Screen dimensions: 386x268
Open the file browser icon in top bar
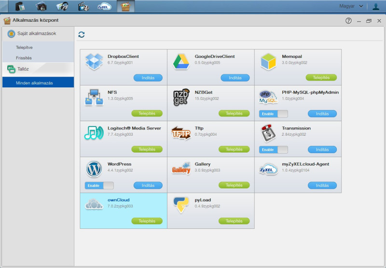(x=20, y=6)
